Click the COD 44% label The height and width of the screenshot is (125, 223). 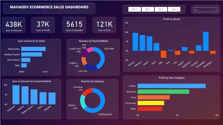pos(109,49)
